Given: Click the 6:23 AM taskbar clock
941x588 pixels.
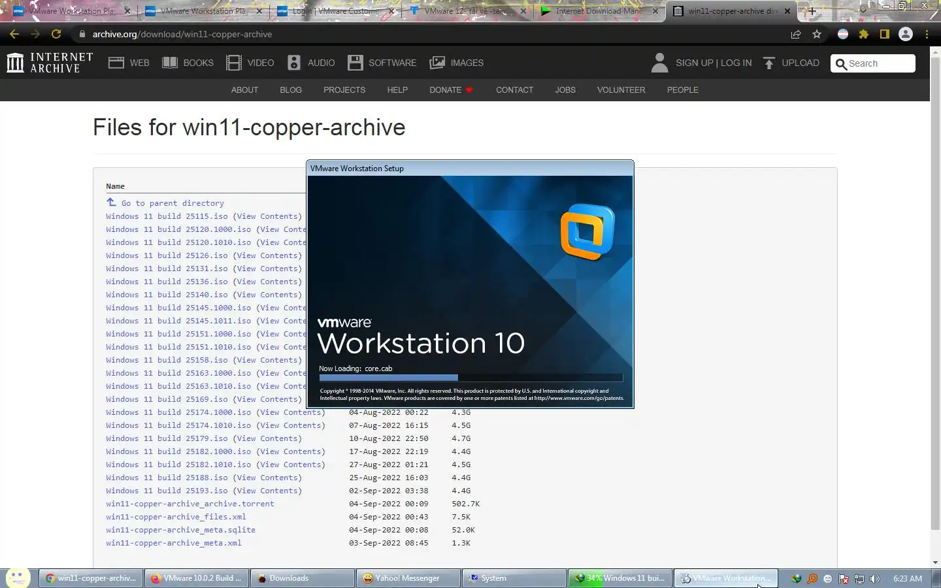Looking at the screenshot, I should [908, 579].
